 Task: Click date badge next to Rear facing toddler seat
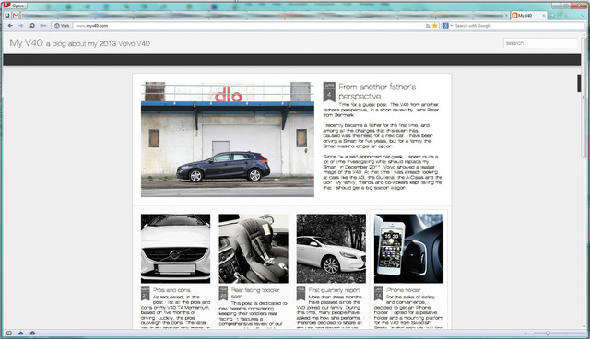pos(223,294)
